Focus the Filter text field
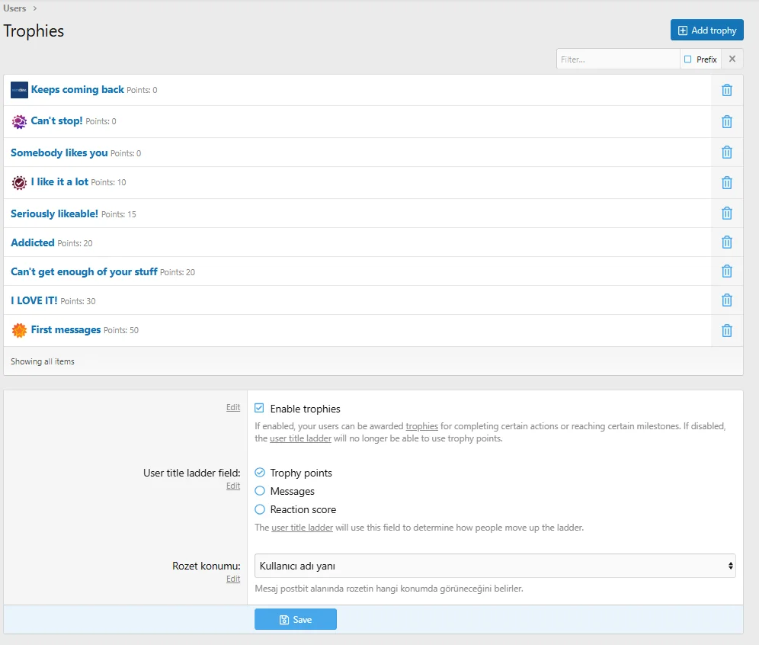 pyautogui.click(x=617, y=59)
